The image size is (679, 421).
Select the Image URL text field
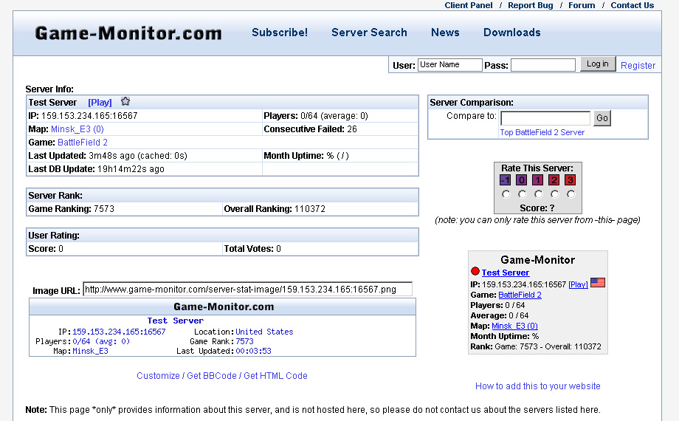point(247,290)
